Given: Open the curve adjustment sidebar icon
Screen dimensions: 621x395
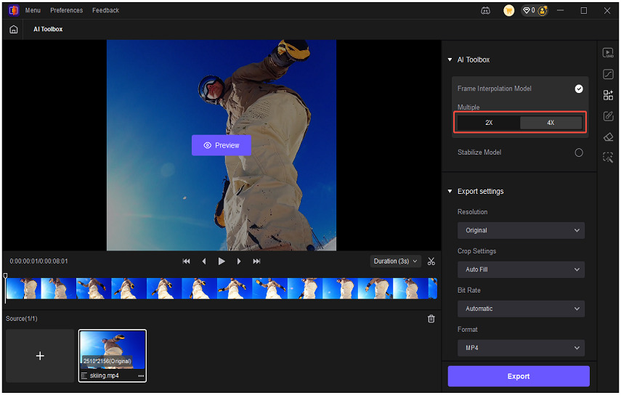Looking at the screenshot, I should (608, 74).
